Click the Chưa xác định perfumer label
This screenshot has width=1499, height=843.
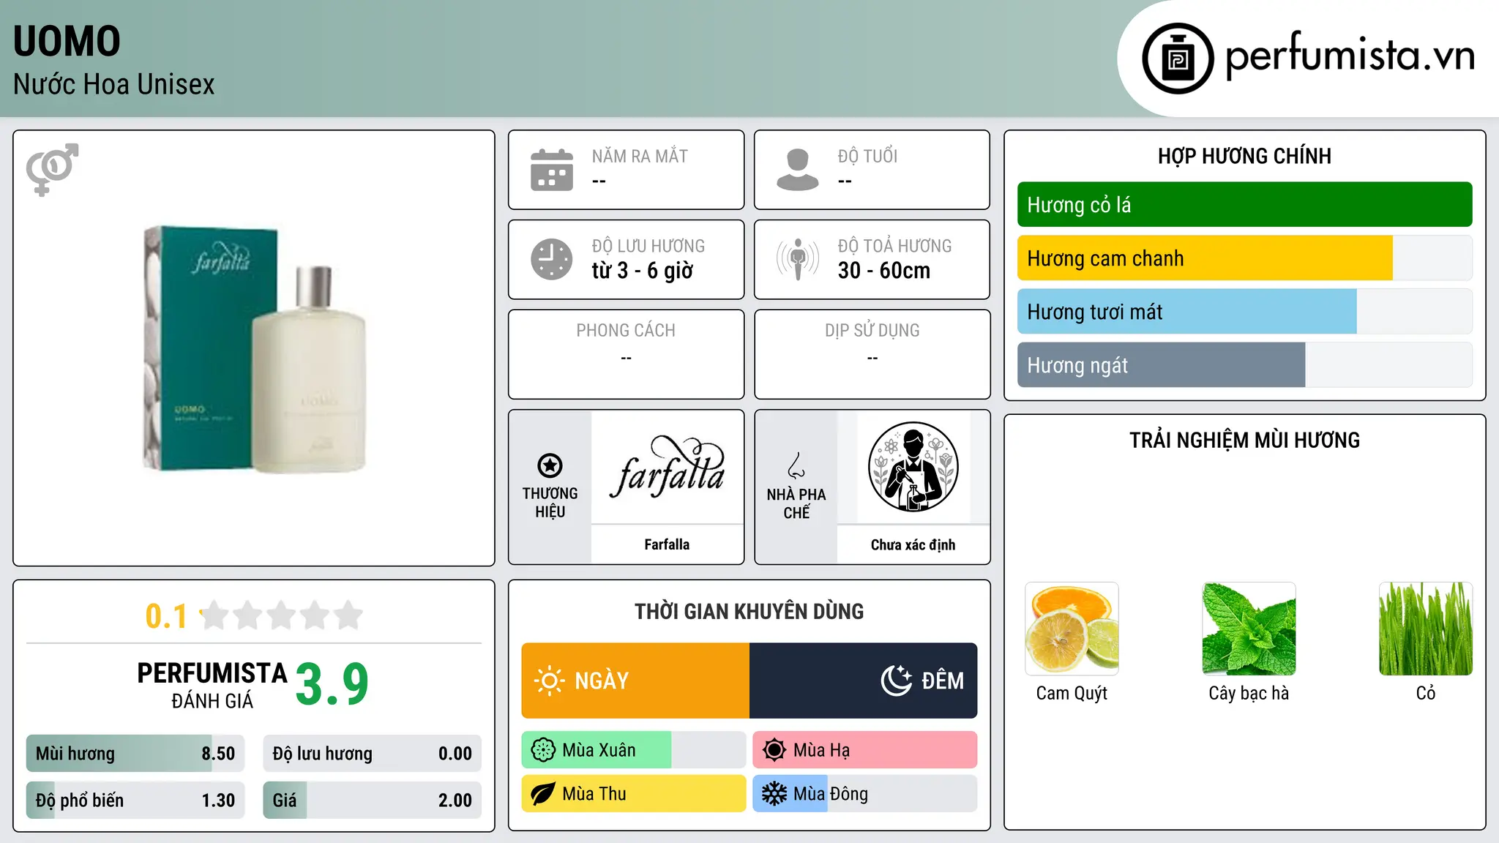[x=913, y=544]
